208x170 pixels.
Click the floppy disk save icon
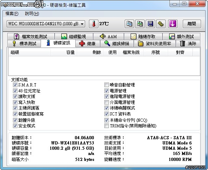150,24
